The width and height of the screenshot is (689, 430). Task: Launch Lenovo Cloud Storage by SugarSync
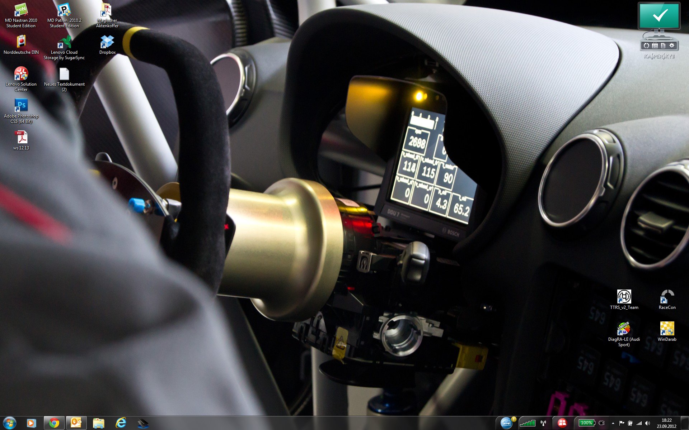click(x=64, y=48)
